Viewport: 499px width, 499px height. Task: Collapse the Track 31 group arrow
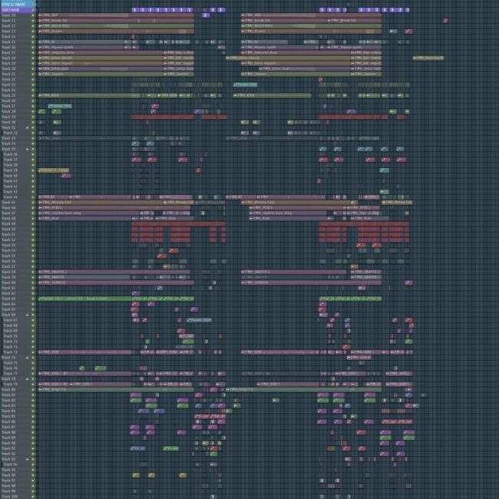coord(28,127)
